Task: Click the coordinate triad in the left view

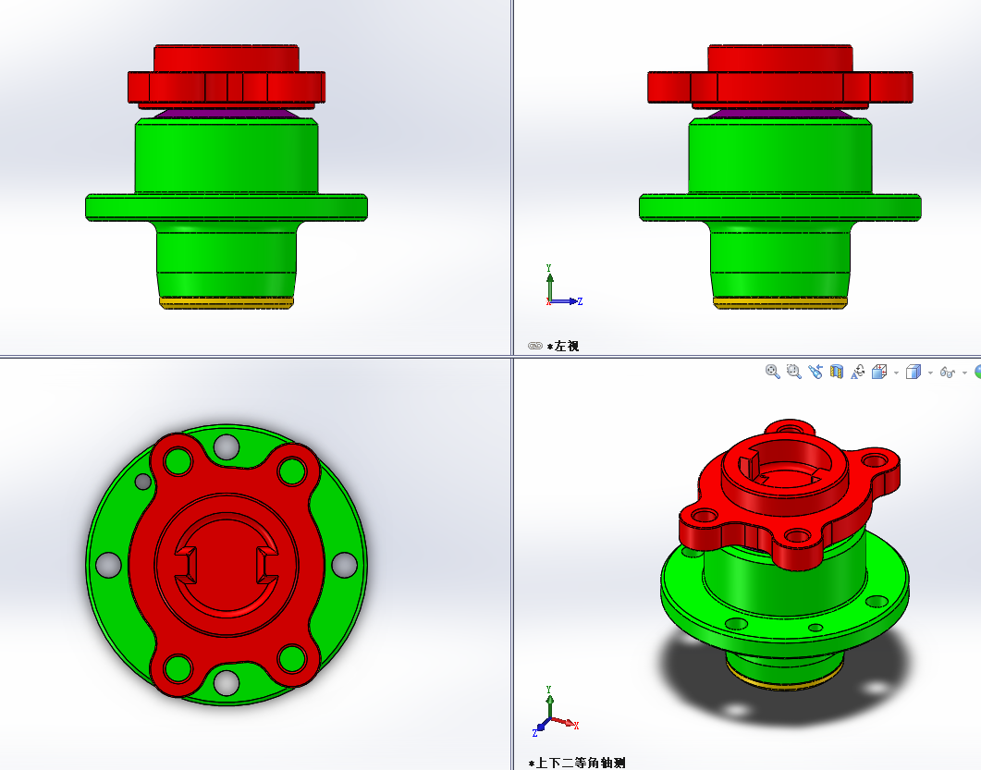Action: coord(562,287)
